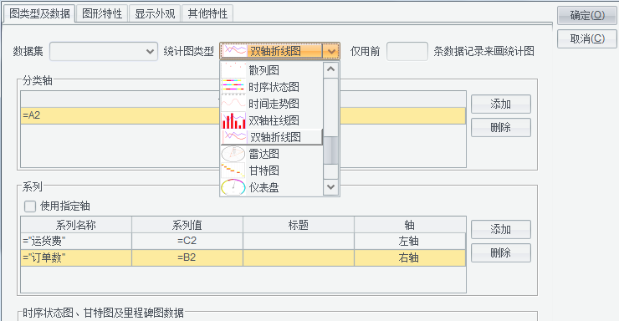
Task: Click 删除 button for 系列
Action: pos(500,252)
